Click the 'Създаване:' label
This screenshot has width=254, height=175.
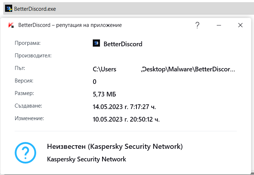(28, 106)
